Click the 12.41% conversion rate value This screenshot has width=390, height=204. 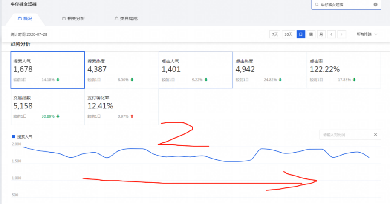[x=100, y=106]
